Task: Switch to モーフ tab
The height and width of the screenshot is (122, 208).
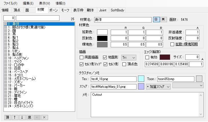Action: coord(65,10)
